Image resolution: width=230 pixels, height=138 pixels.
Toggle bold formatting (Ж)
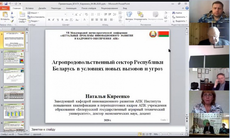click(x=49, y=20)
